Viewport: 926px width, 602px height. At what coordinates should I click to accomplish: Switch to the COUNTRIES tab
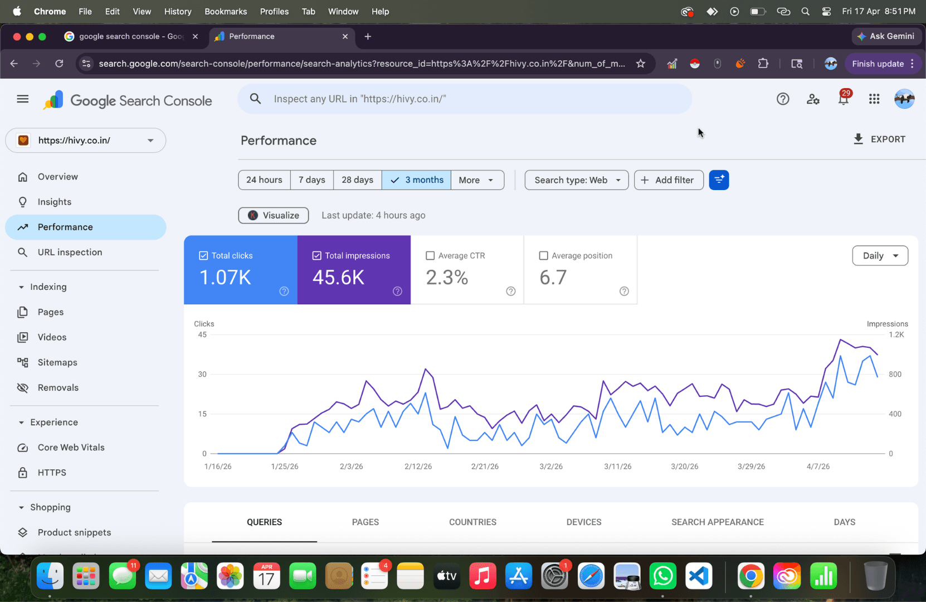point(472,522)
